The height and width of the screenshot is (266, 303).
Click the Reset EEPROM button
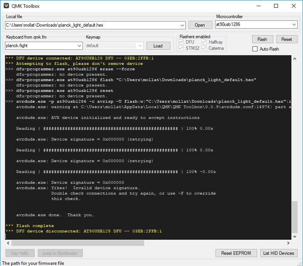236,253
